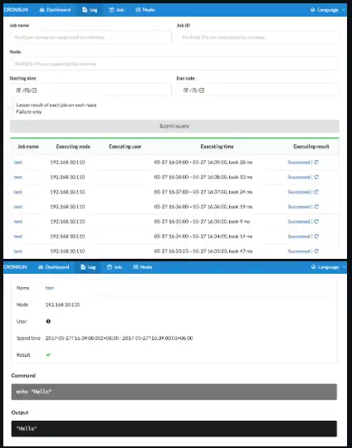Click the test name link on detail page
The width and height of the screenshot is (352, 448).
tap(50, 288)
